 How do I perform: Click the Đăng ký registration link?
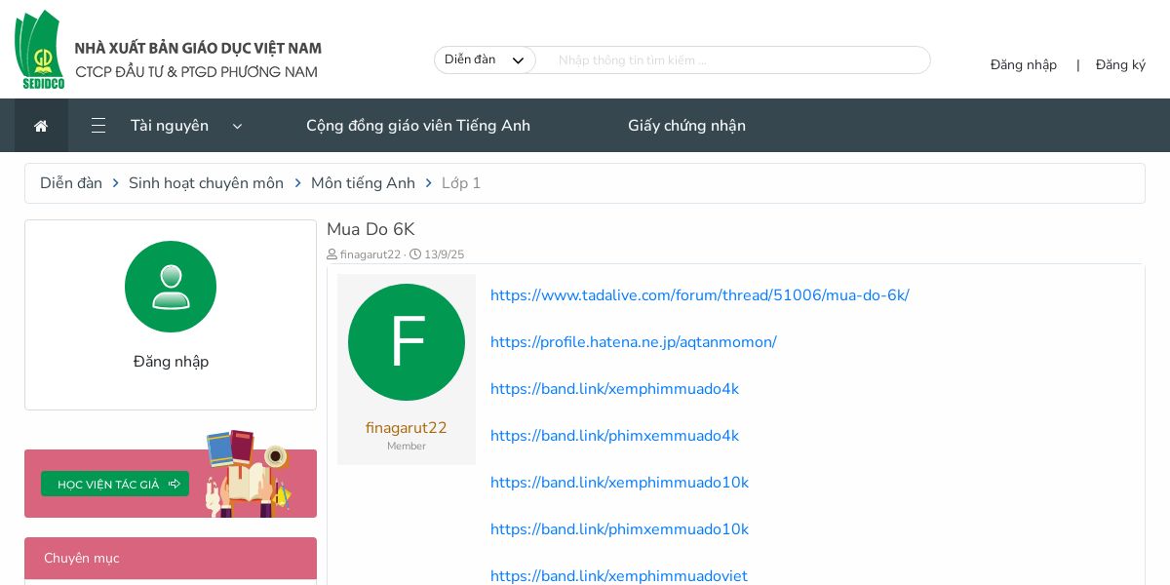click(x=1120, y=65)
